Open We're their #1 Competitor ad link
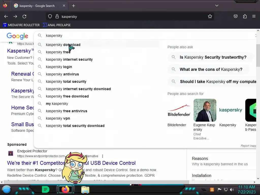The image size is (260, 195). tap(71, 163)
